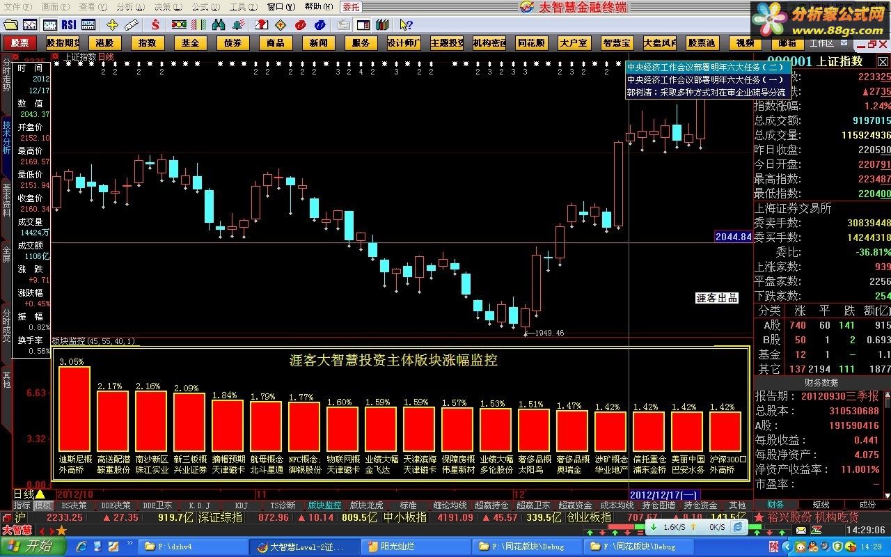Select the K.D.J indicator tab
Screen dimensions: 891x557
(200, 505)
